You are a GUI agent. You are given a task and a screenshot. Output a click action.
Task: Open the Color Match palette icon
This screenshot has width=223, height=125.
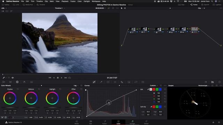click(x=10, y=82)
